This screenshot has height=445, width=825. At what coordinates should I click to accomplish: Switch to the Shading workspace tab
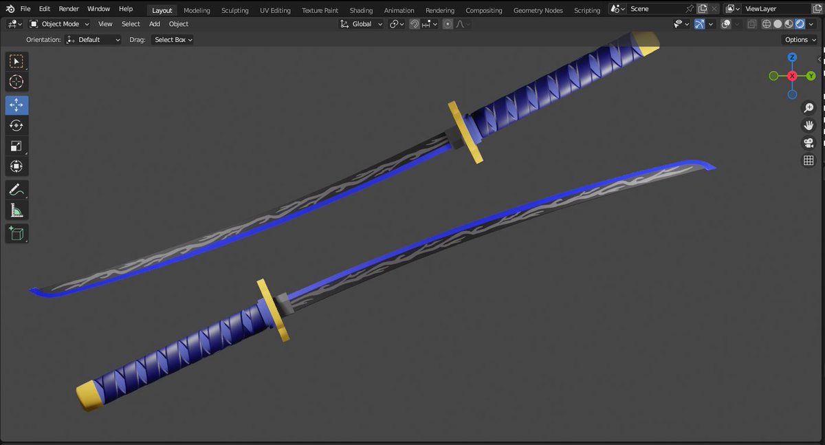coord(361,10)
